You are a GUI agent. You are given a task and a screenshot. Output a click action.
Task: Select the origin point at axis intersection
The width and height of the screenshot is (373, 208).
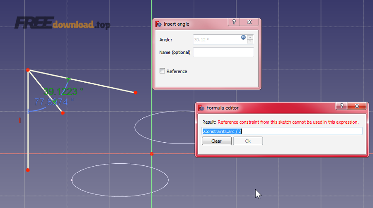152,154
